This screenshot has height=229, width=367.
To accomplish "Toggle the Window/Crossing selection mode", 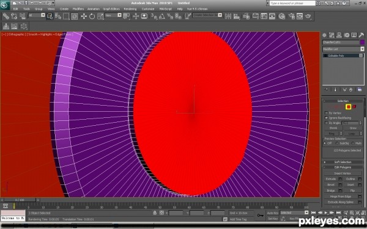I will (75, 16).
